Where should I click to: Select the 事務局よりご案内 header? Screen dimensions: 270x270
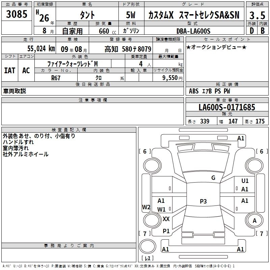[69, 246]
